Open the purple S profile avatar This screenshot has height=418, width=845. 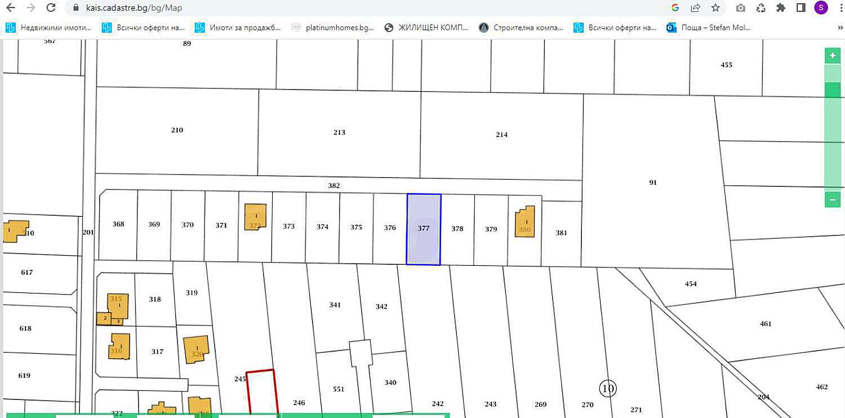[x=820, y=8]
